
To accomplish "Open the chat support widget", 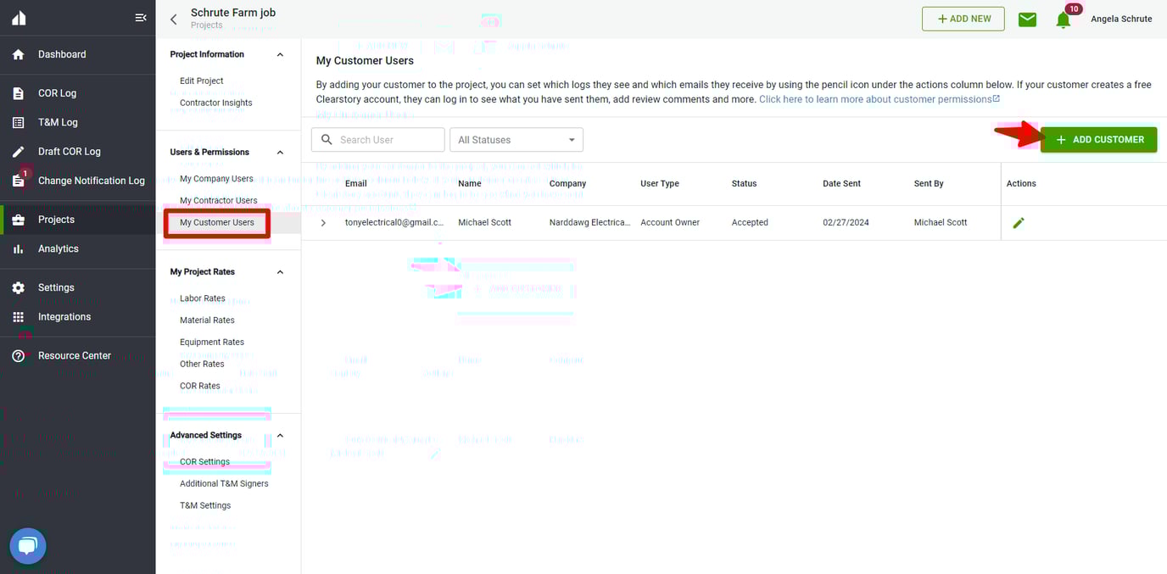I will click(26, 546).
